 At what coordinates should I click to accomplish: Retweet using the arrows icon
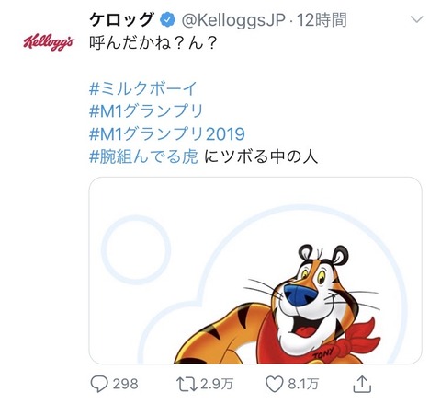click(187, 384)
